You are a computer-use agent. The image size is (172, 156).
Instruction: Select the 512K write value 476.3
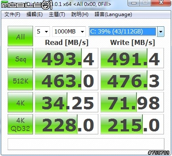pos(132,80)
